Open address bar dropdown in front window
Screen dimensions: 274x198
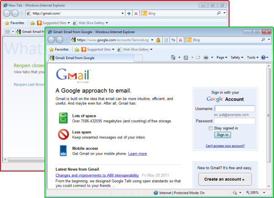point(152,40)
